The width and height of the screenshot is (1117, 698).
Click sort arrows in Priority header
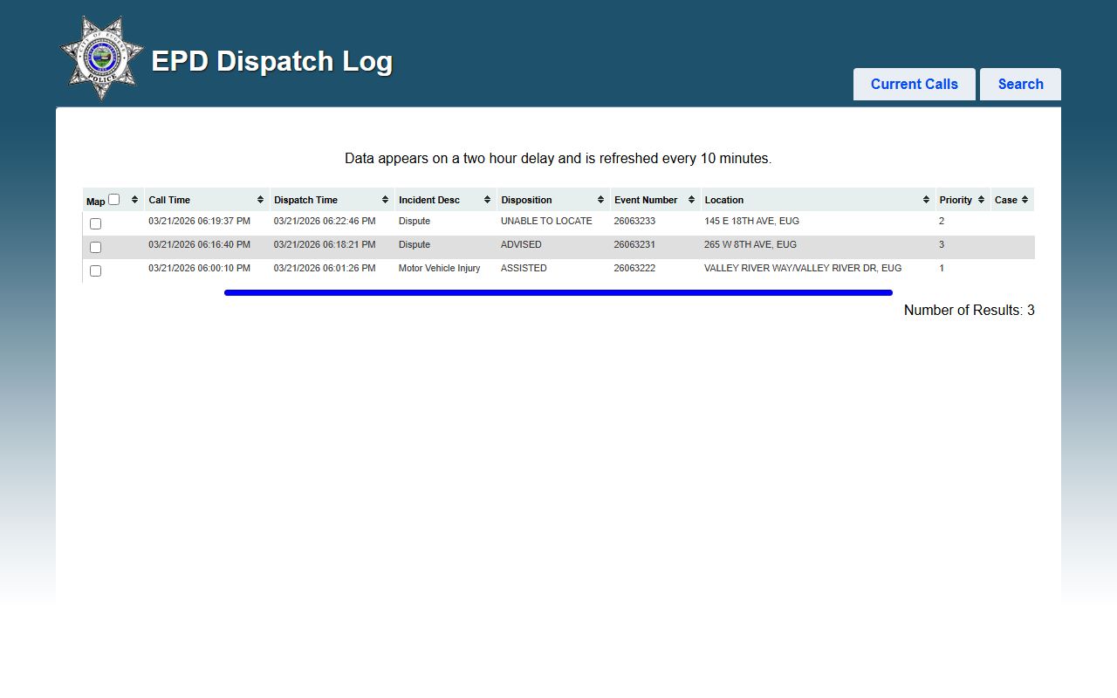(981, 200)
